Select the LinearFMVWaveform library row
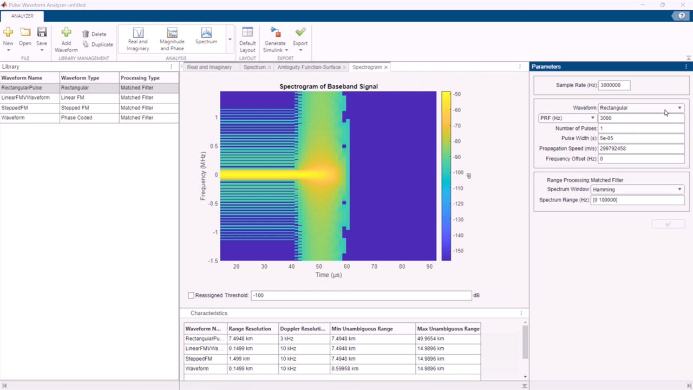 pyautogui.click(x=89, y=97)
